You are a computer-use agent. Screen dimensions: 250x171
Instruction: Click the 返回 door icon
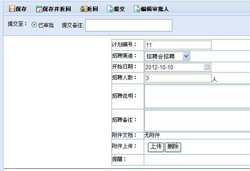coord(83,9)
